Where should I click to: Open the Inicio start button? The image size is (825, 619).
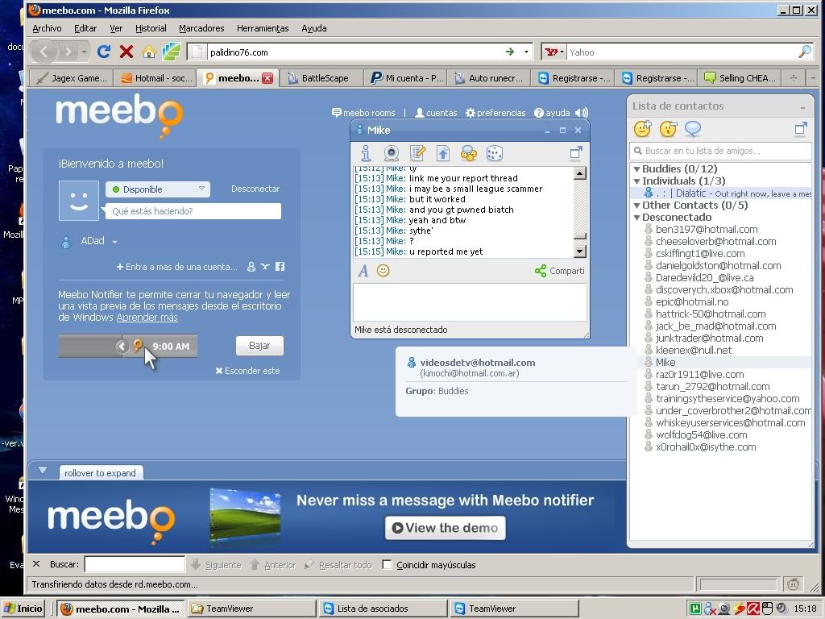click(23, 609)
